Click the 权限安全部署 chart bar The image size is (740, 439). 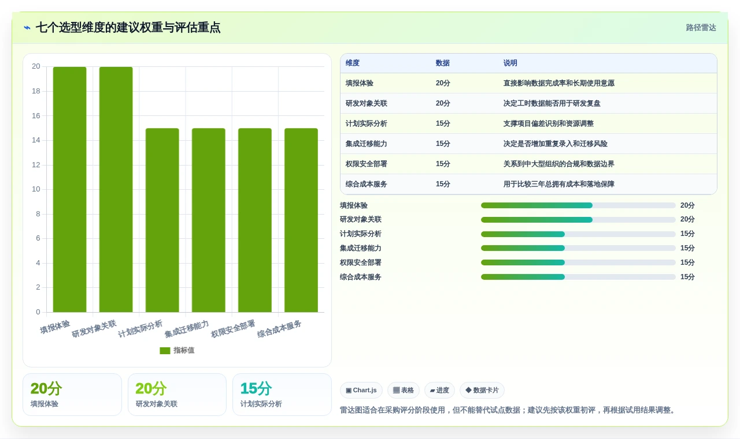[254, 220]
